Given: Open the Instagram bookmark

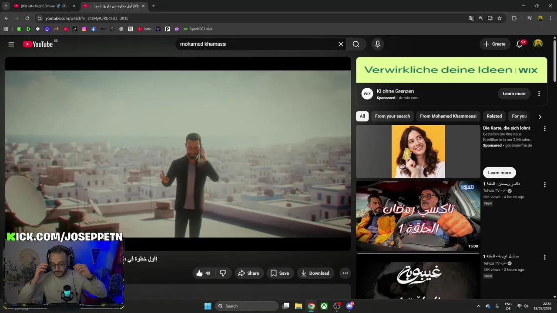Looking at the screenshot, I should tap(84, 29).
